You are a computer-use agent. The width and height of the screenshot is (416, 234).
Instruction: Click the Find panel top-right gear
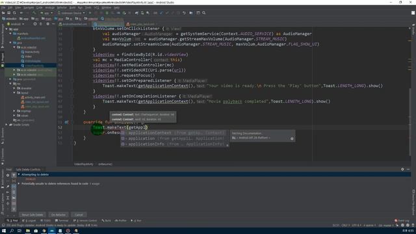[x=402, y=169]
